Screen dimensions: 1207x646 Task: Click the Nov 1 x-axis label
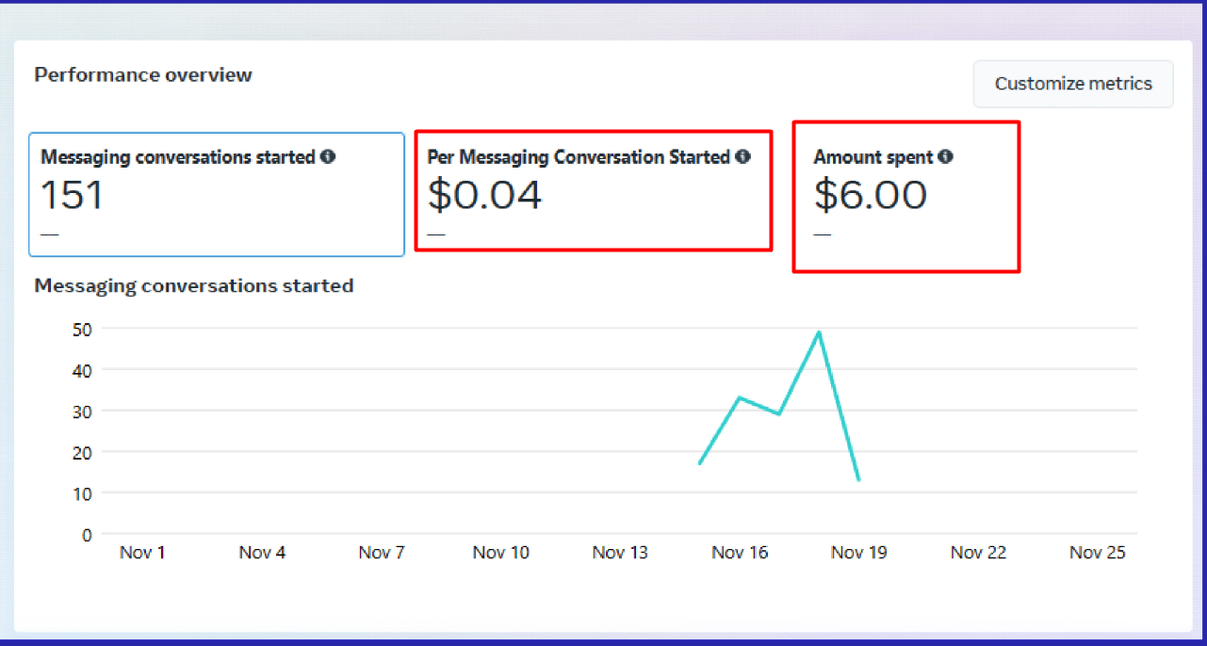pyautogui.click(x=142, y=553)
